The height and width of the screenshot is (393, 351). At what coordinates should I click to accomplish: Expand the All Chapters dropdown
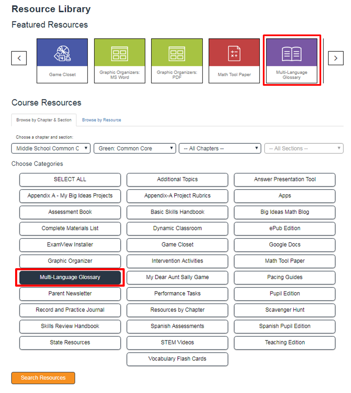220,148
